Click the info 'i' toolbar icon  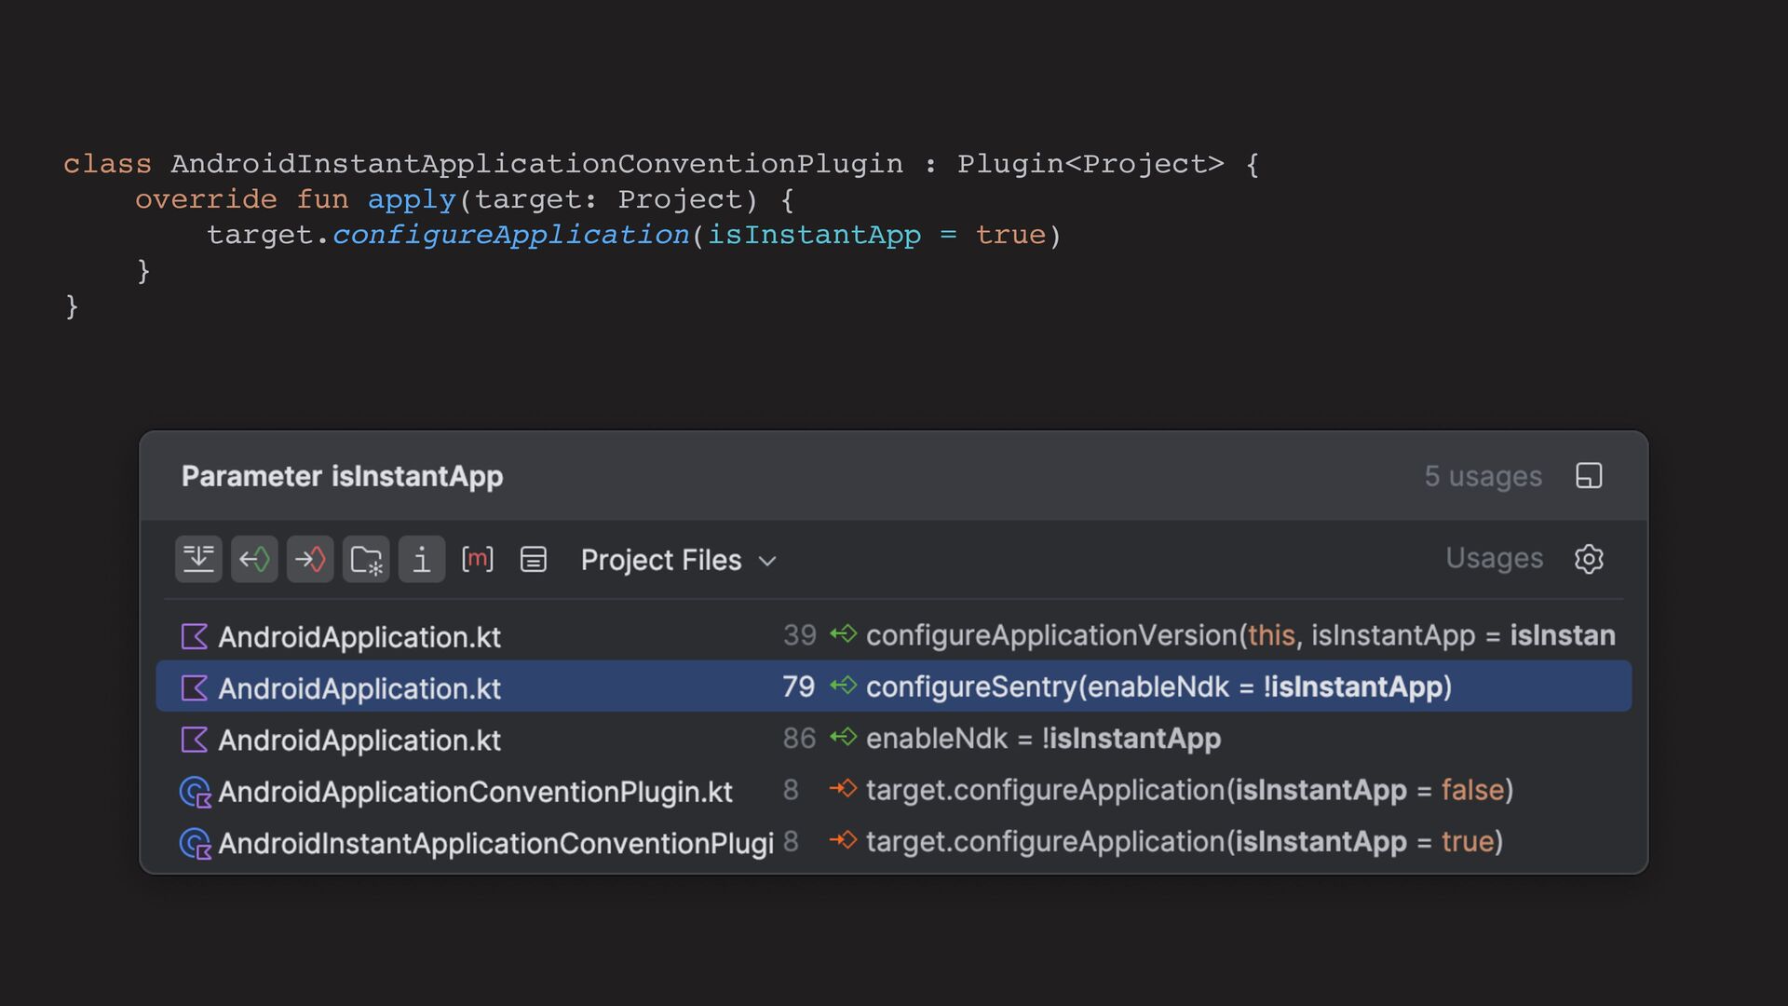pos(422,559)
